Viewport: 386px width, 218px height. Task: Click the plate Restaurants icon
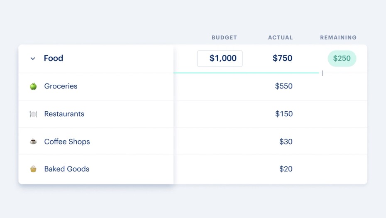(33, 114)
